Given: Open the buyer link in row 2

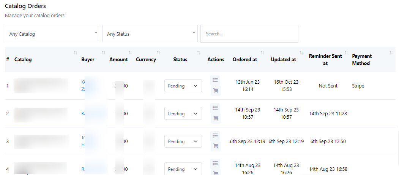Looking at the screenshot, I should point(83,114).
